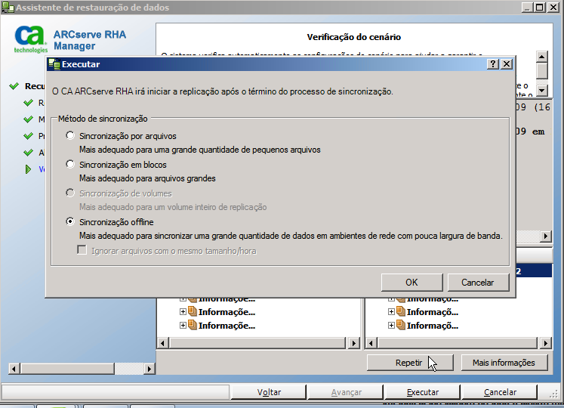The width and height of the screenshot is (564, 408).
Task: Click the green checkmark beside A step
Action: pos(28,153)
